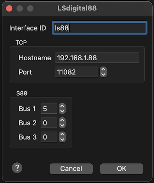The height and width of the screenshot is (183, 154).
Task: Focus the Bus 3 value field
Action: pos(49,137)
